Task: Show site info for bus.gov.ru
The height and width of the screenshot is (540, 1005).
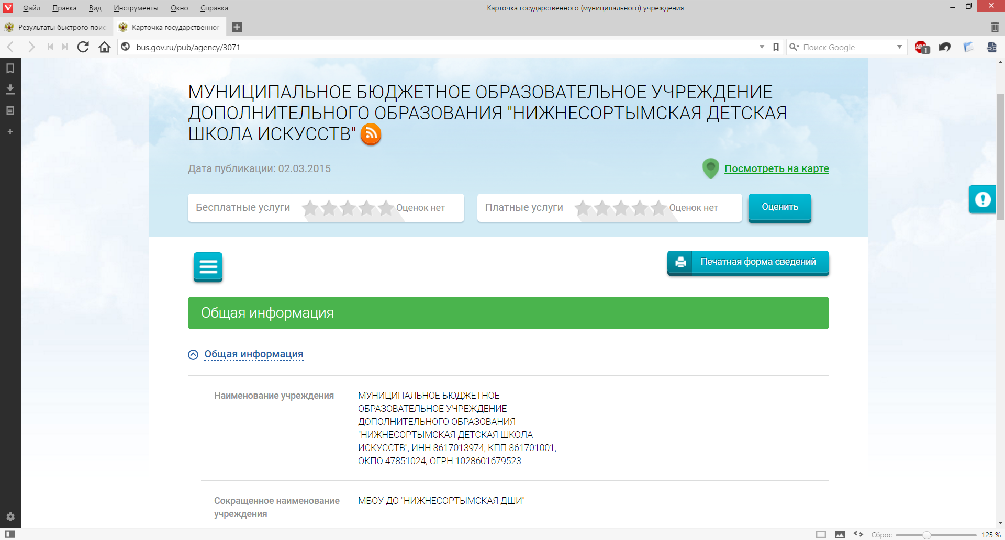Action: click(x=126, y=47)
